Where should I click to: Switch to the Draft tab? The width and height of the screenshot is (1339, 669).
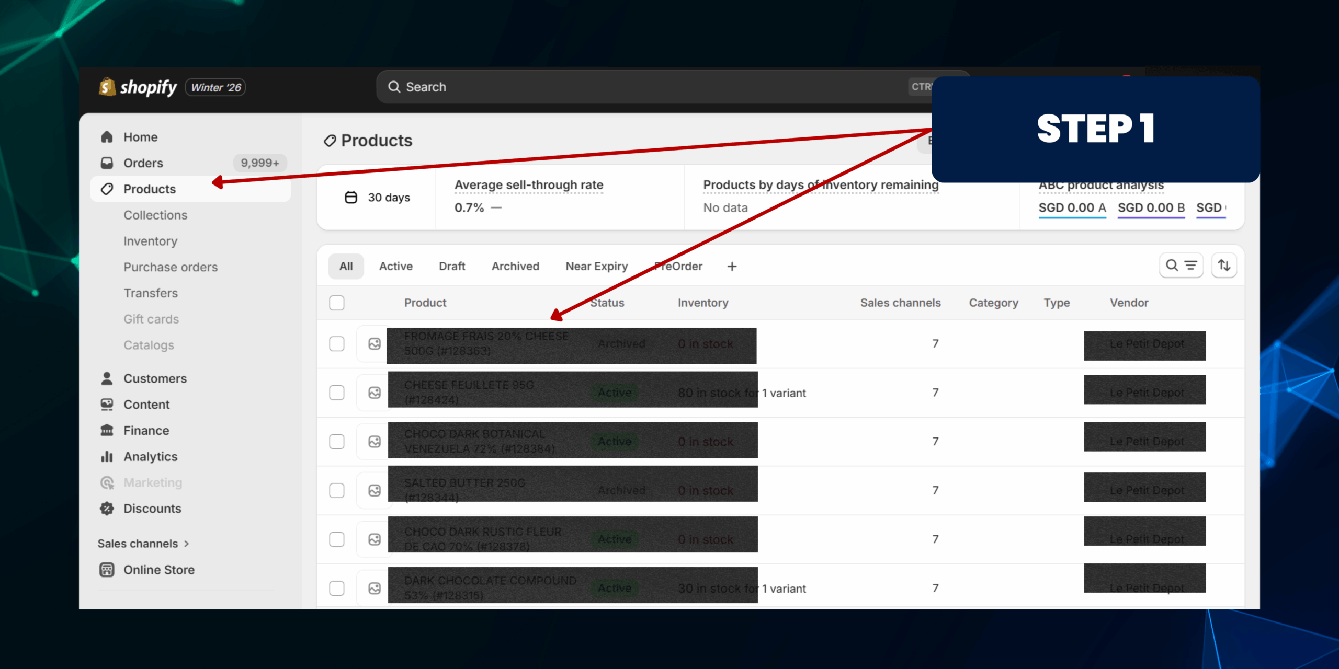(452, 267)
